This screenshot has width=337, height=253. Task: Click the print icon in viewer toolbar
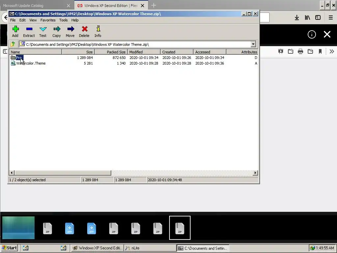point(300,51)
